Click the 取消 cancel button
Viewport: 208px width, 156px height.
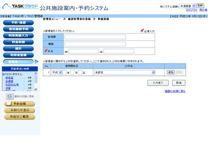point(179,83)
